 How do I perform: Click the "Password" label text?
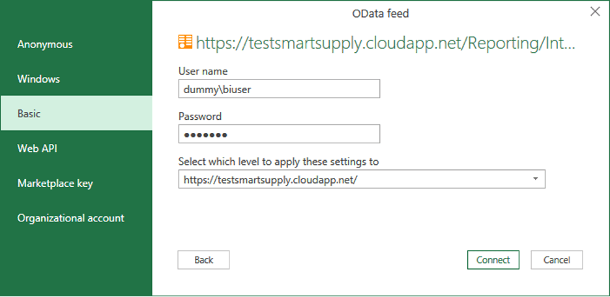[x=200, y=117]
